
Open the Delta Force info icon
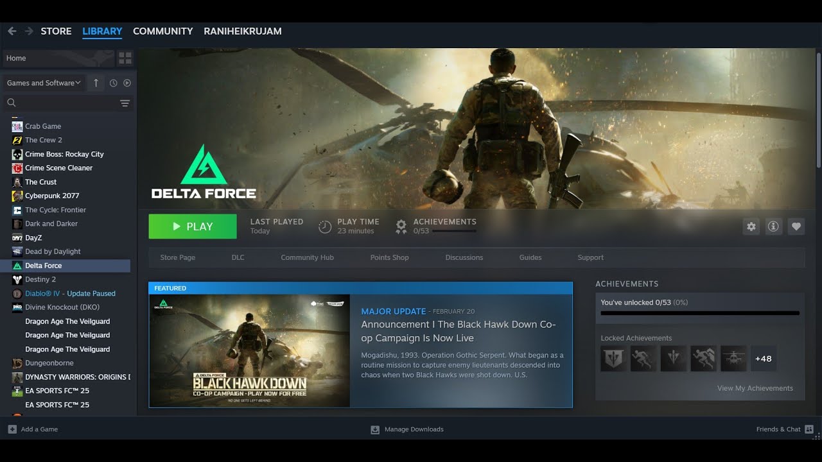(774, 227)
